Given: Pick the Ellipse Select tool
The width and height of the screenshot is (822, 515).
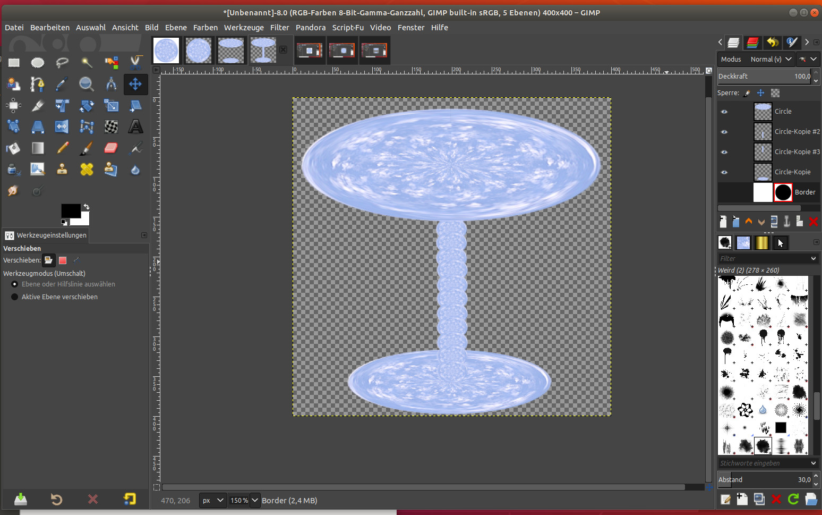Looking at the screenshot, I should pos(37,63).
